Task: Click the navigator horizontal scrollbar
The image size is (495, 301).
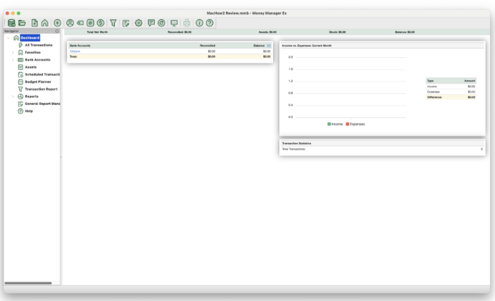Action: pos(28,283)
